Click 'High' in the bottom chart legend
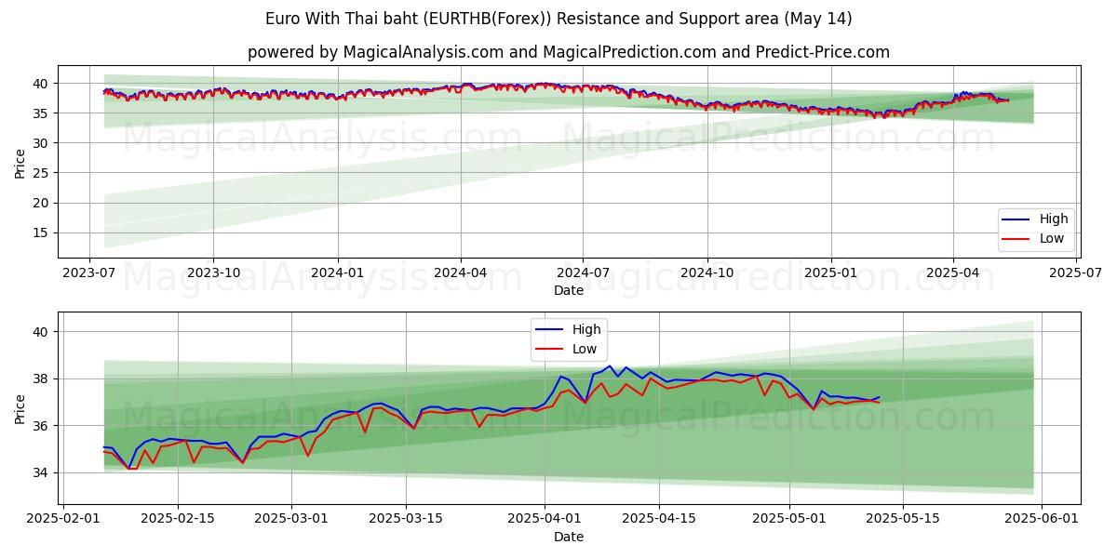Image resolution: width=1117 pixels, height=558 pixels. click(x=586, y=329)
